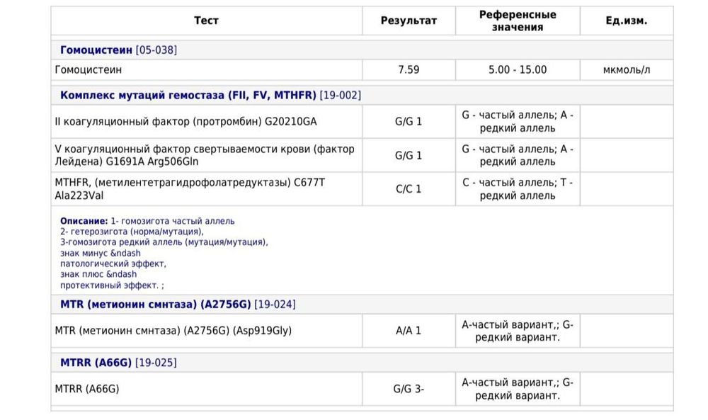This screenshot has height=420, width=708.
Task: Click the homocysteine result value 7.59
Action: [409, 69]
